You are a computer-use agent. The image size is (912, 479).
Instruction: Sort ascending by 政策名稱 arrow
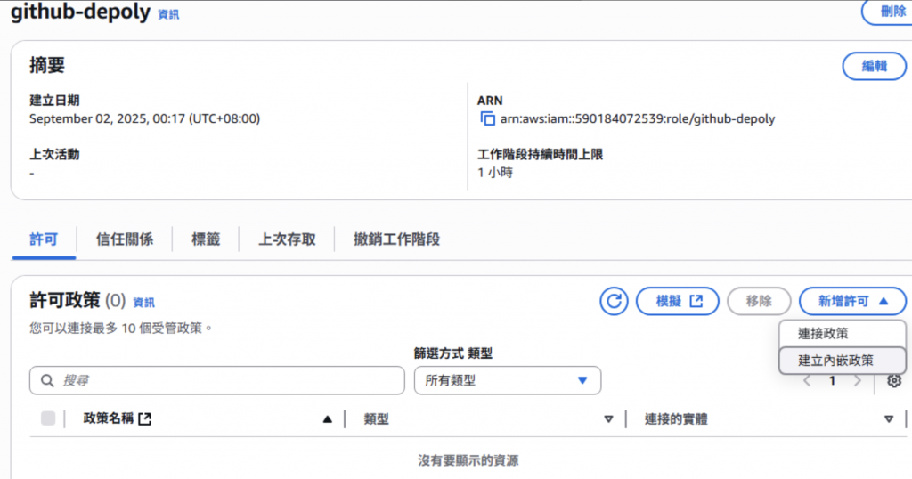click(328, 419)
